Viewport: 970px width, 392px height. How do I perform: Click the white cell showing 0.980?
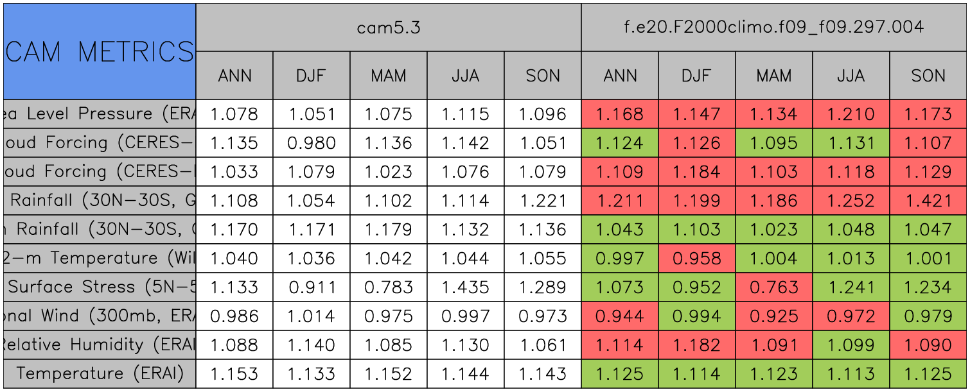(x=312, y=143)
